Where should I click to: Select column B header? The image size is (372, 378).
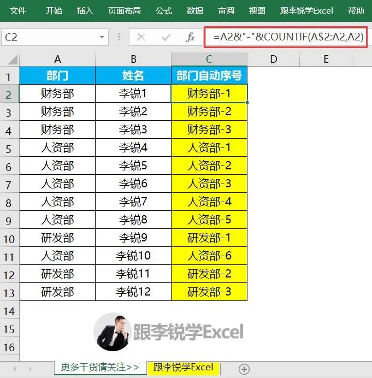coord(133,59)
